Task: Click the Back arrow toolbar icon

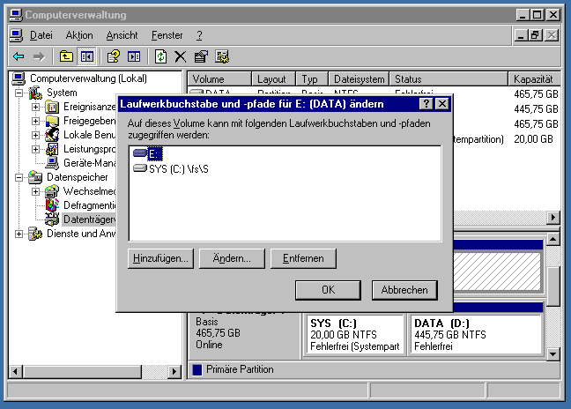Action: pyautogui.click(x=19, y=56)
